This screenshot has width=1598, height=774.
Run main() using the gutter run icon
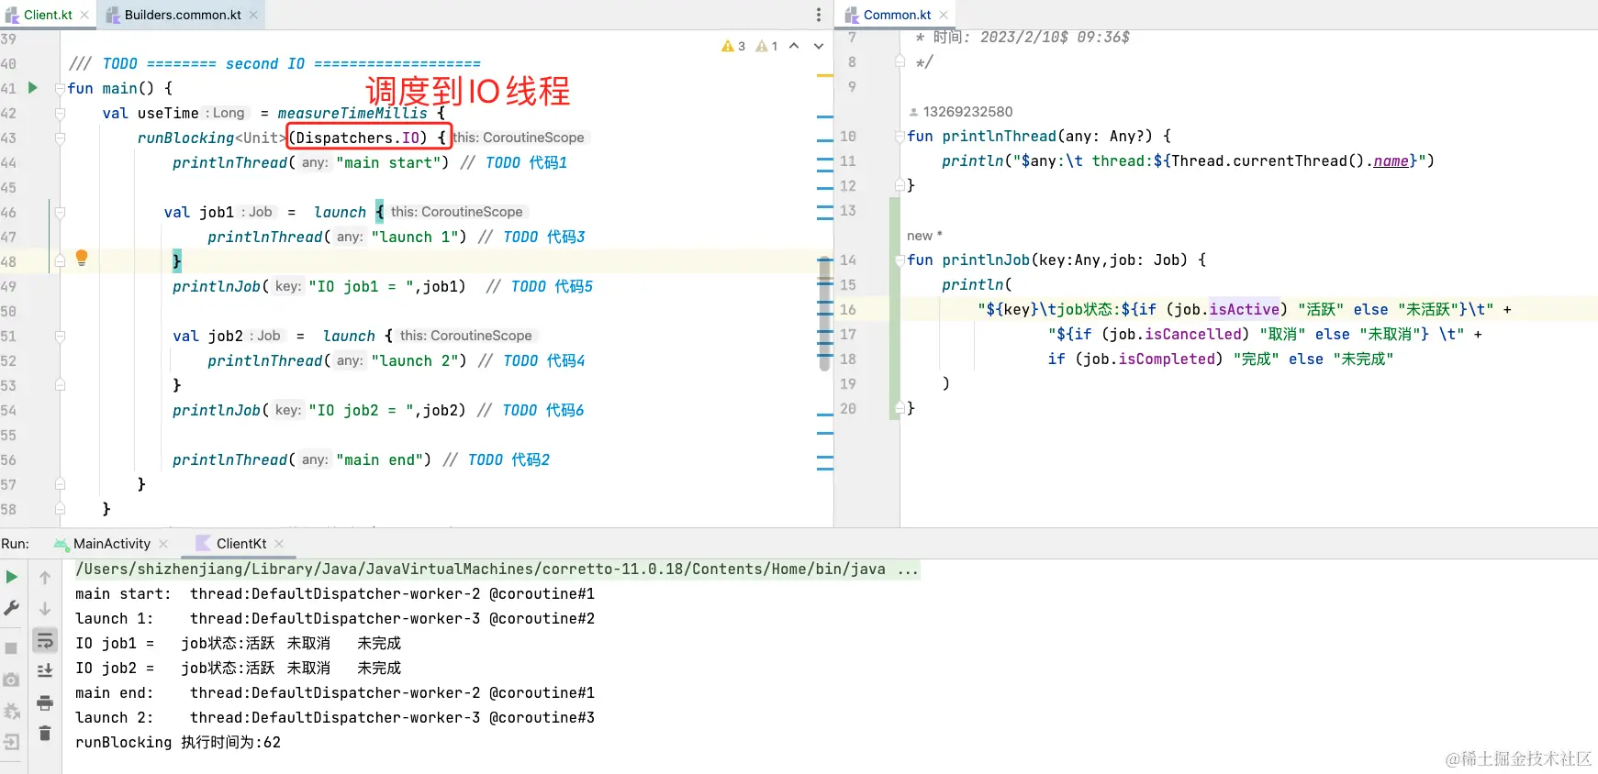[33, 88]
